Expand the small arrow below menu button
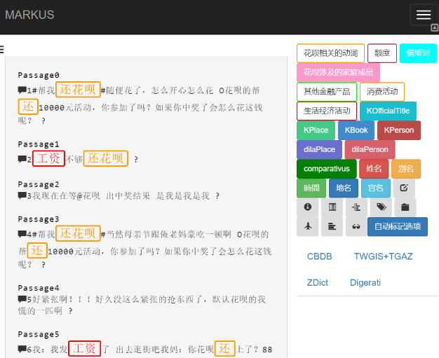Image resolution: width=439 pixels, height=358 pixels. tap(434, 28)
